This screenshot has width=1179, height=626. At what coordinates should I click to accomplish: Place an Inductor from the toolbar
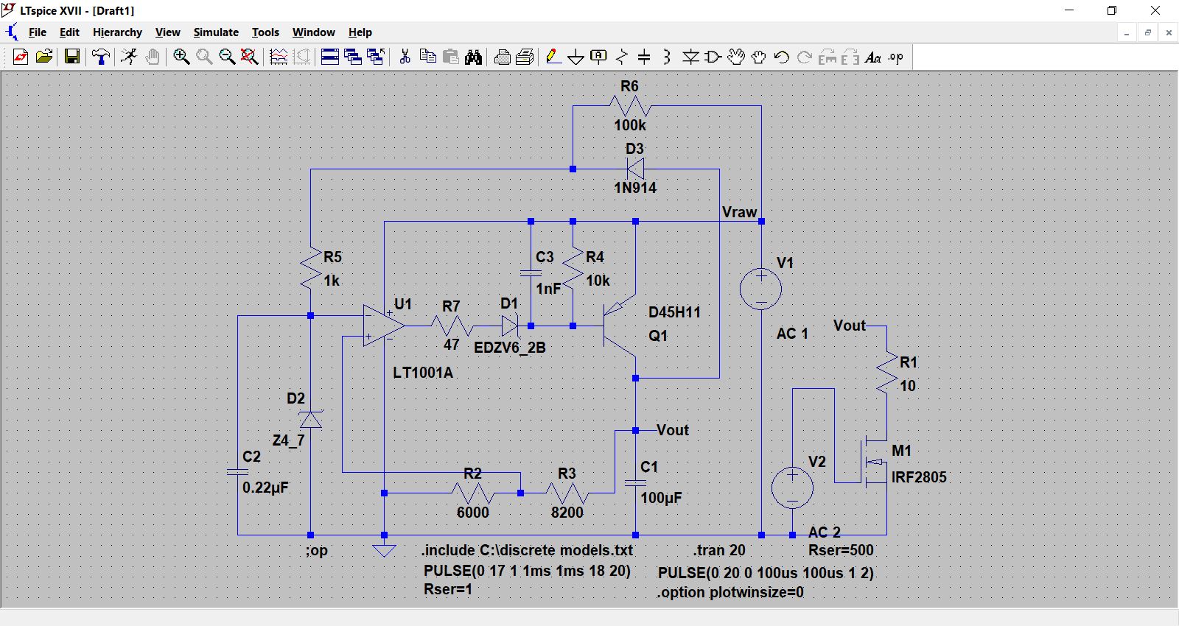(667, 57)
